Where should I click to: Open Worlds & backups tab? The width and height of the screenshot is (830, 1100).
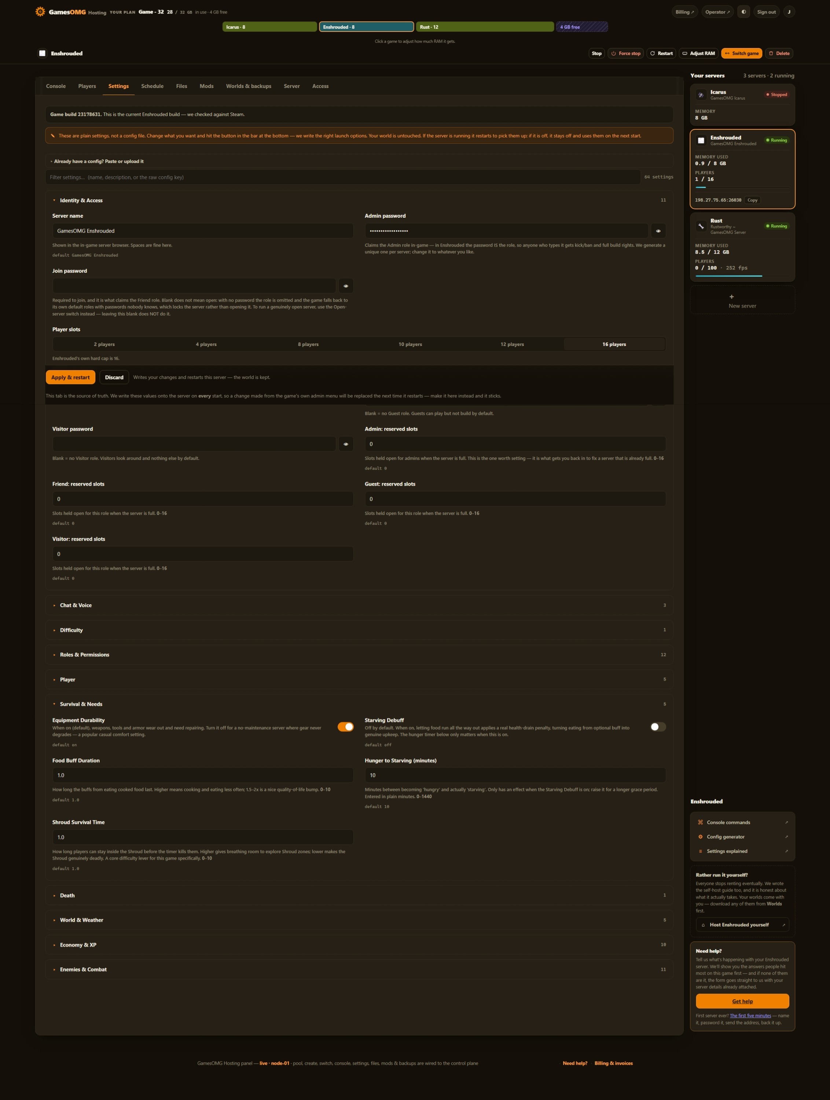click(x=249, y=86)
